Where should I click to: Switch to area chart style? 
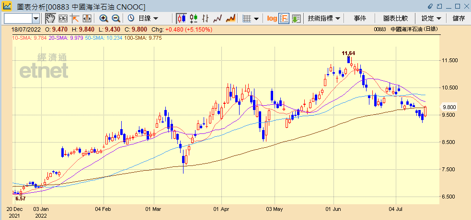coord(230,18)
